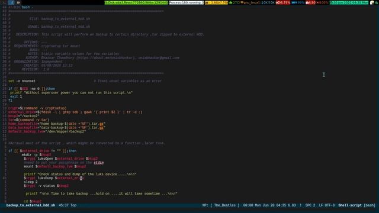Click the crypt=$(command -v cryptsetup) line
Screen dimensions: 379x213
tap(37, 108)
